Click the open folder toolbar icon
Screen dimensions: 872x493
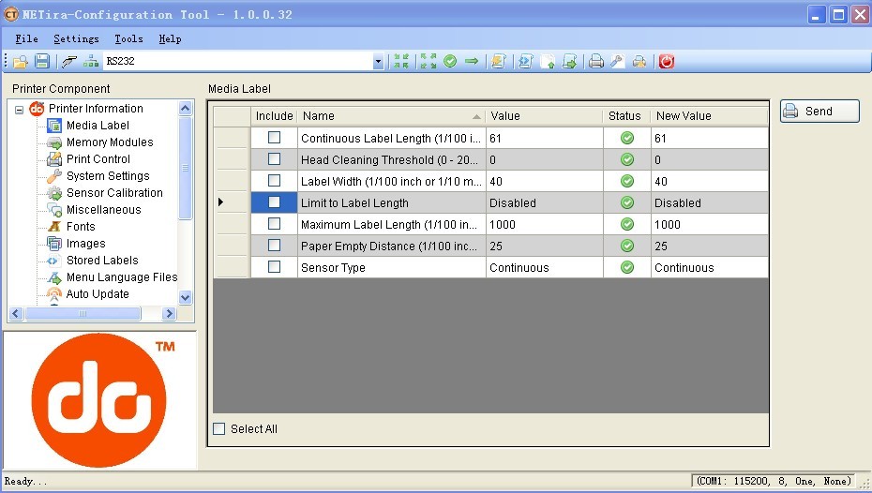tap(20, 61)
